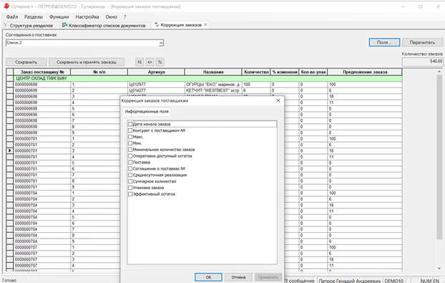This screenshot has height=283, width=445.
Task: Enable Среднесуточная реализация checkbox
Action: click(x=130, y=175)
